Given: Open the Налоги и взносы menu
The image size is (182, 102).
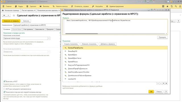Looking at the screenshot, I should (x=62, y=6).
